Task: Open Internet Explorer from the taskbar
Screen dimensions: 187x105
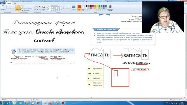Action: pyautogui.click(x=8, y=103)
